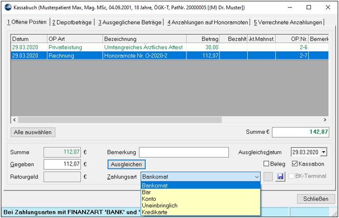339x218 pixels.
Task: Click into the Bemerkung text field
Action: point(184,152)
